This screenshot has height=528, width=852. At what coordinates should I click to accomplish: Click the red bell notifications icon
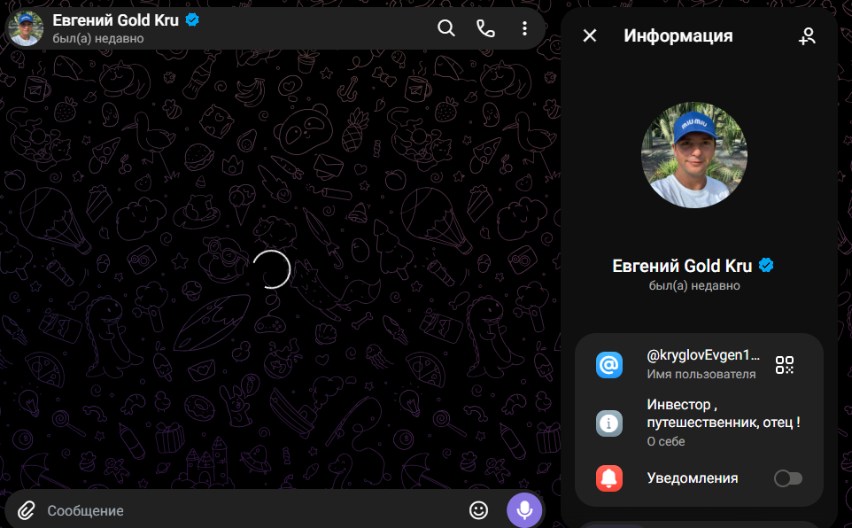click(609, 478)
